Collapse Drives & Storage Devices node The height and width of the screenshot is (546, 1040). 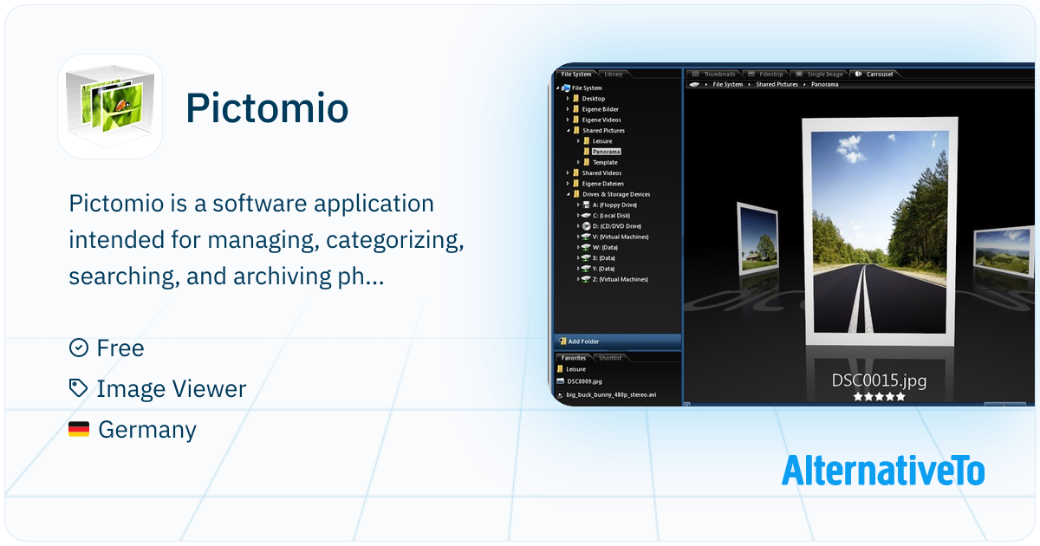click(568, 194)
